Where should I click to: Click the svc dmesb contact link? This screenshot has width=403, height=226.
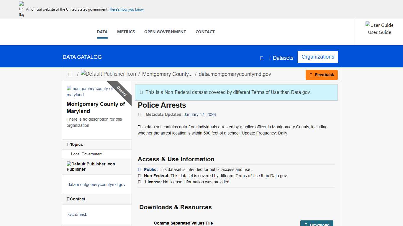coord(77,215)
